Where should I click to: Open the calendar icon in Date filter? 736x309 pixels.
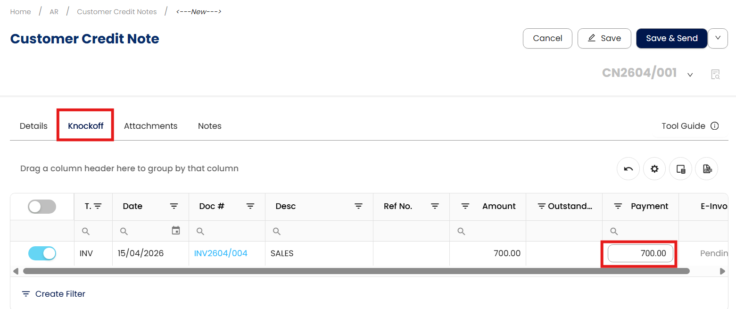[x=176, y=231]
